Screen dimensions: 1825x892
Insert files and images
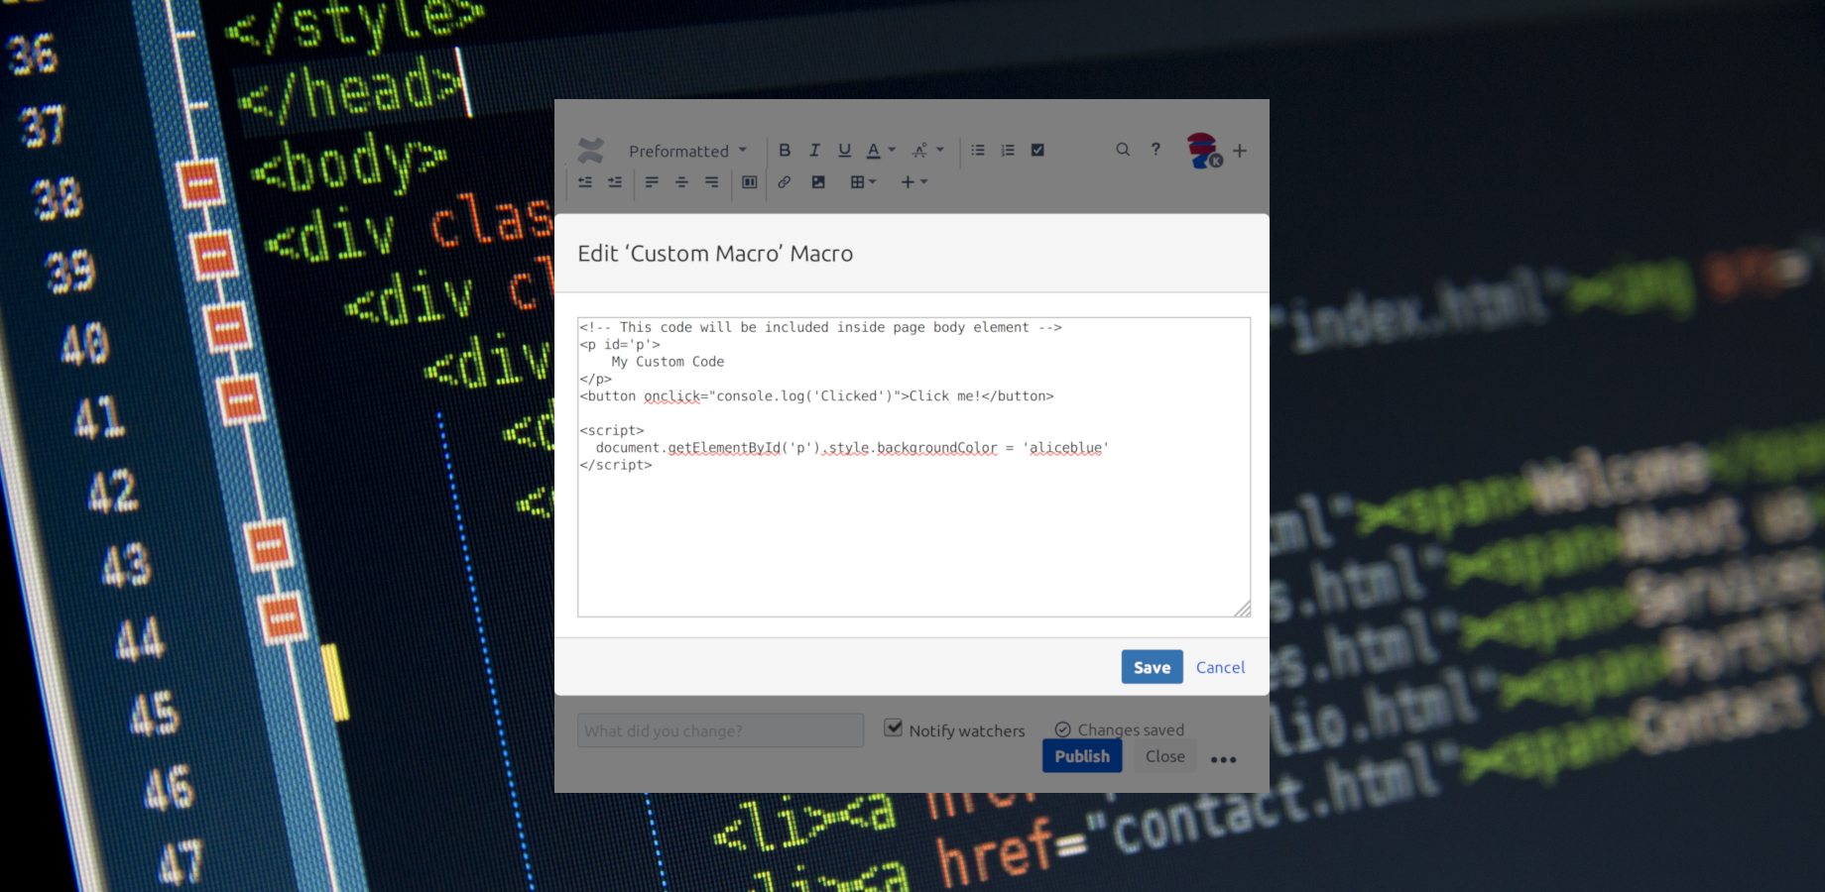(x=818, y=182)
